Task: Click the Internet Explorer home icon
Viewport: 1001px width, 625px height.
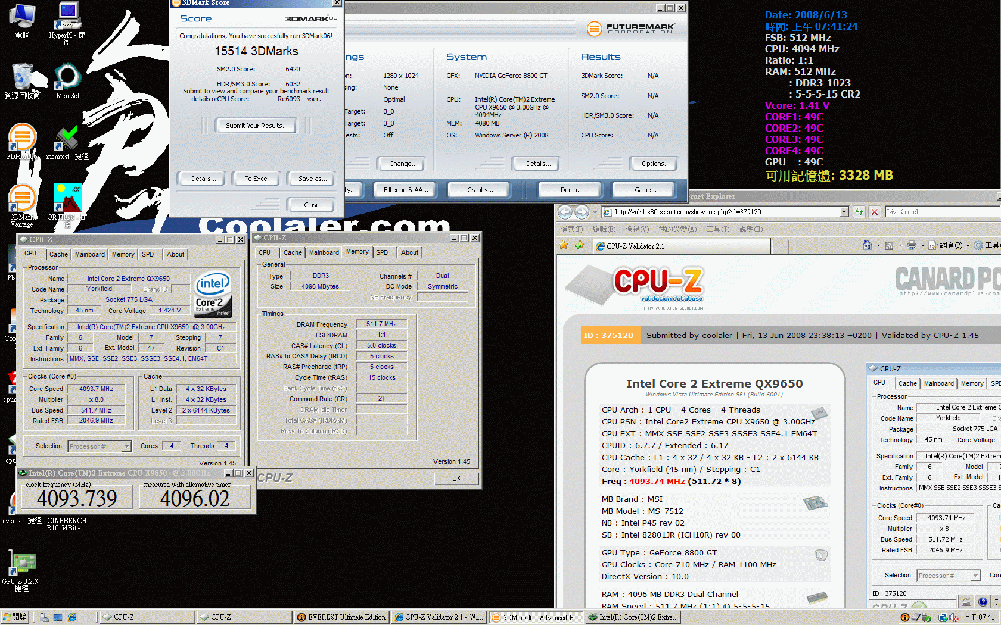Action: click(867, 245)
